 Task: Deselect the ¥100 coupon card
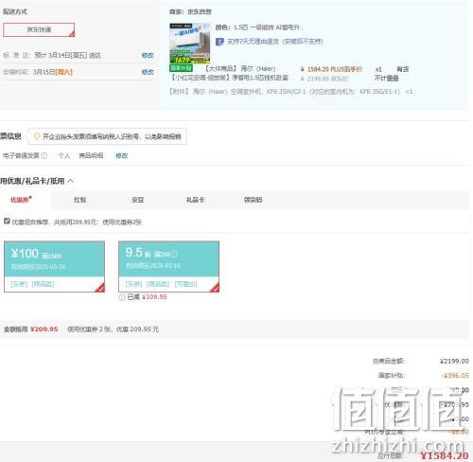pyautogui.click(x=54, y=266)
